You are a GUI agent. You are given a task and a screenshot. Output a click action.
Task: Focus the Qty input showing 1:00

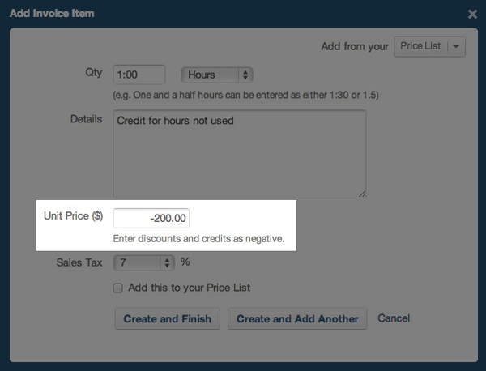click(x=139, y=75)
